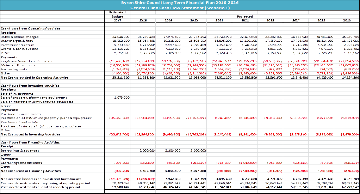Select 'Net Cash provided in Operating Activities' label
The image size is (360, 194).
point(35,78)
